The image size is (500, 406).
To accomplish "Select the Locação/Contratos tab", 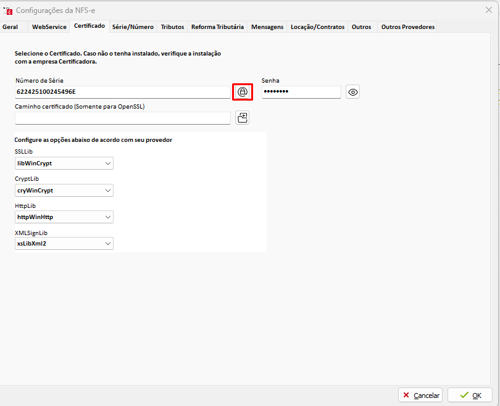I will (318, 27).
